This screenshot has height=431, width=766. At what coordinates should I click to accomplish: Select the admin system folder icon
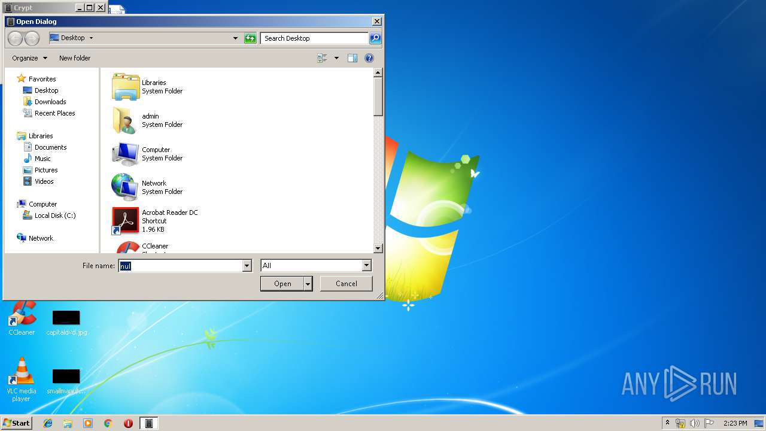click(x=125, y=120)
